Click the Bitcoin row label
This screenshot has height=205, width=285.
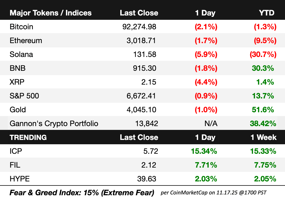[x=21, y=27]
